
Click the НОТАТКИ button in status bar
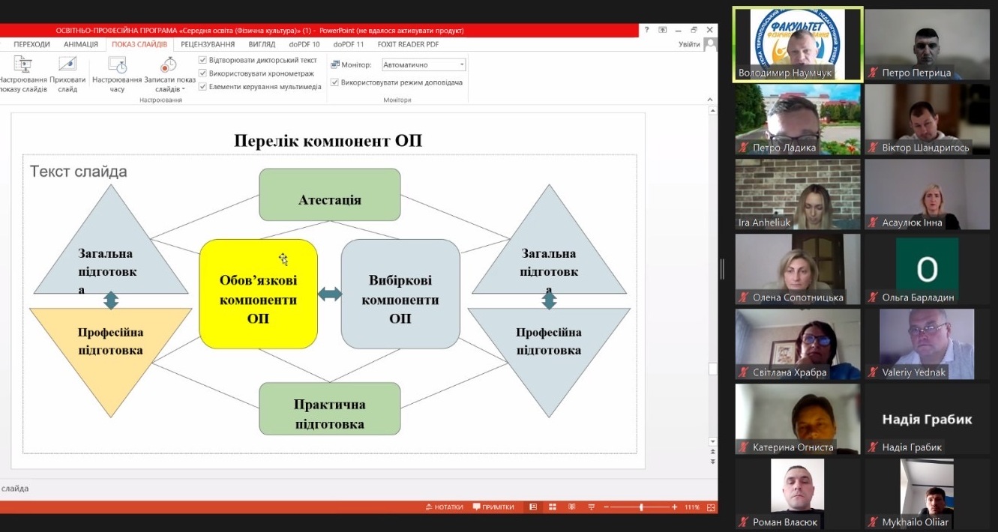[x=444, y=507]
